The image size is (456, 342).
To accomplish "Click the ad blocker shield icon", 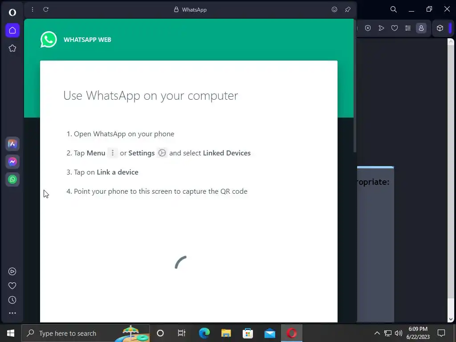I will point(368,28).
